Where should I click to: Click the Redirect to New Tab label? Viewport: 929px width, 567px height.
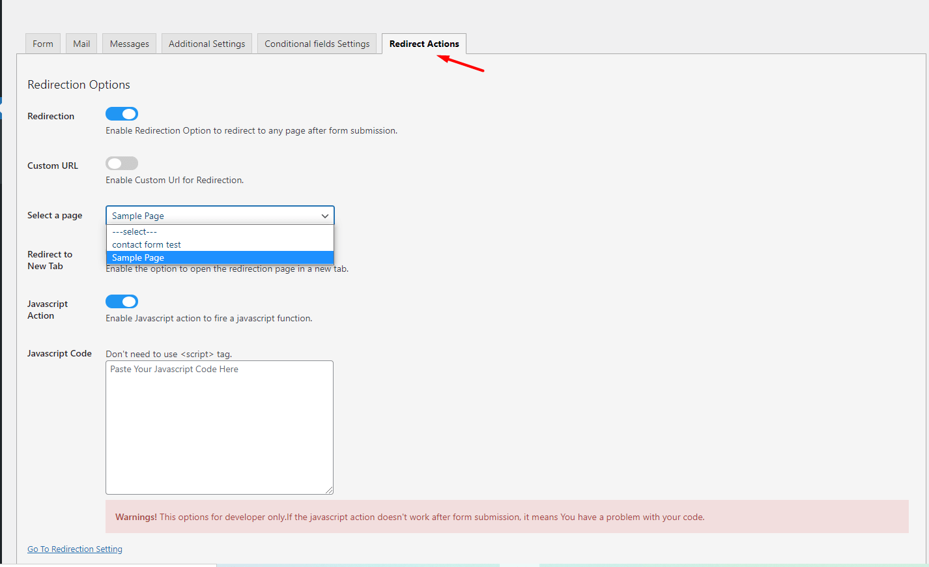click(x=50, y=260)
